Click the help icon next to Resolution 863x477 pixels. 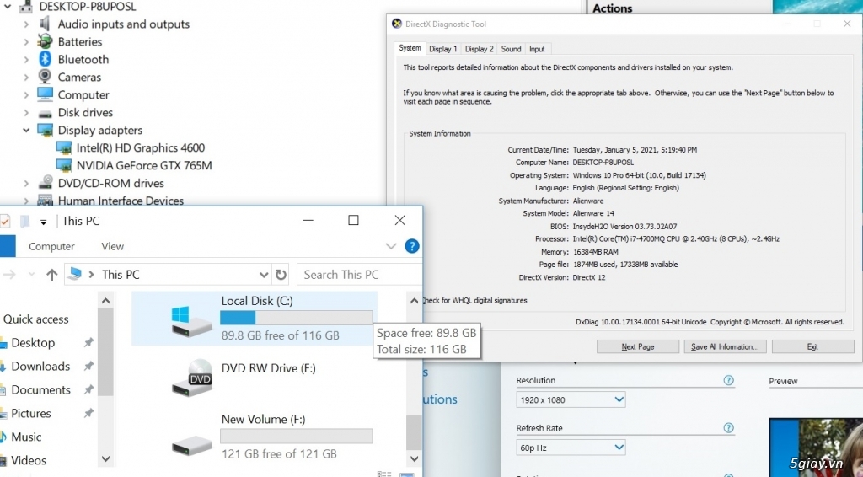[x=729, y=380]
